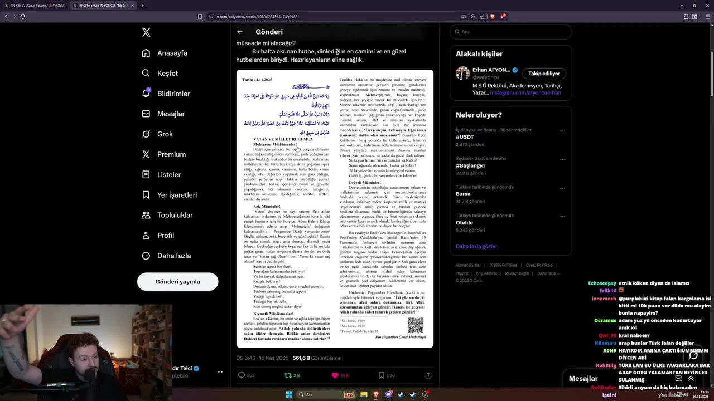The height and width of the screenshot is (401, 714).
Task: Open Reklam bilgisi footer link
Action: [x=517, y=273]
